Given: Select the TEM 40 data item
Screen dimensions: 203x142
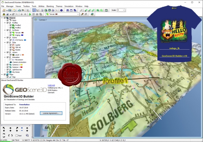Looking at the screenshot, I should (18, 47).
